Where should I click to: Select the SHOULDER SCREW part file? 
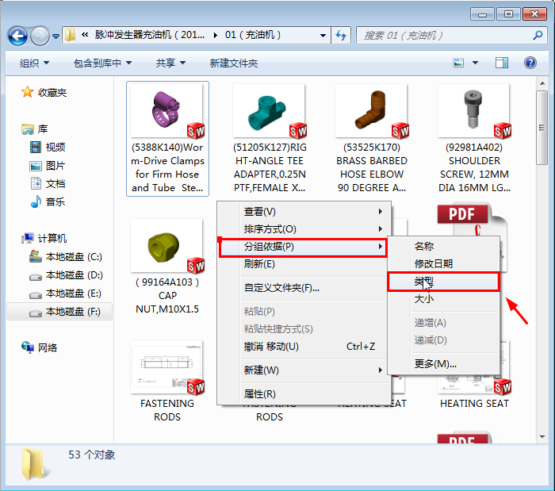coord(474,139)
